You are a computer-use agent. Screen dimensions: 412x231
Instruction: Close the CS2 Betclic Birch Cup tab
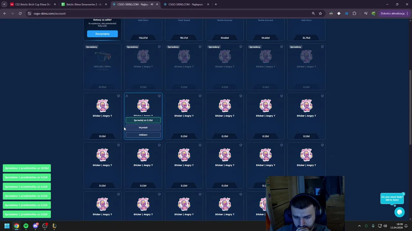55,4
